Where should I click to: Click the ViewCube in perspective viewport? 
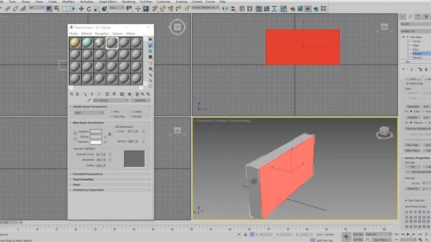(x=385, y=132)
